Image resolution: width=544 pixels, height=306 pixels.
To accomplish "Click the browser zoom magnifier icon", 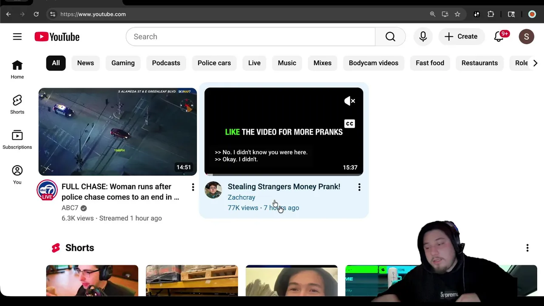I will (433, 14).
